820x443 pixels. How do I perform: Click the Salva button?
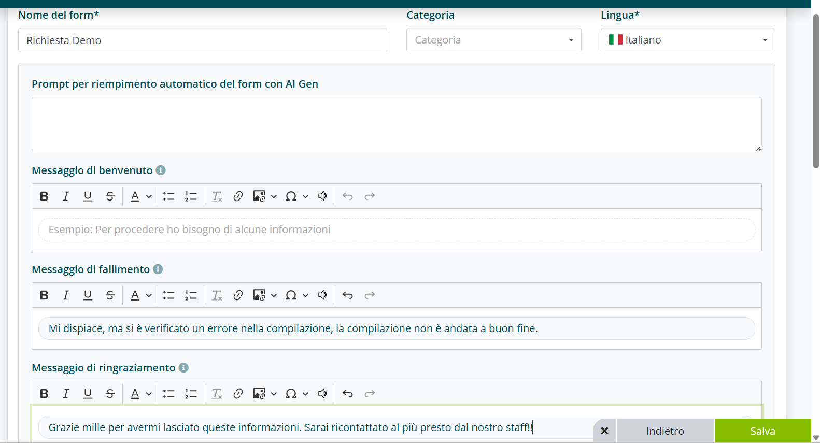pos(763,431)
